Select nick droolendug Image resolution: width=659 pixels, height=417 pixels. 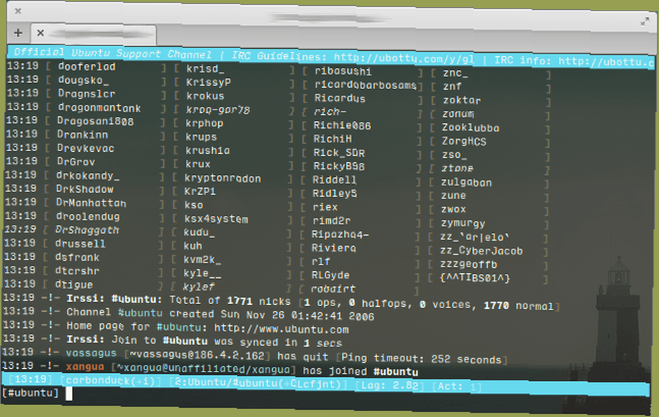[x=88, y=216]
